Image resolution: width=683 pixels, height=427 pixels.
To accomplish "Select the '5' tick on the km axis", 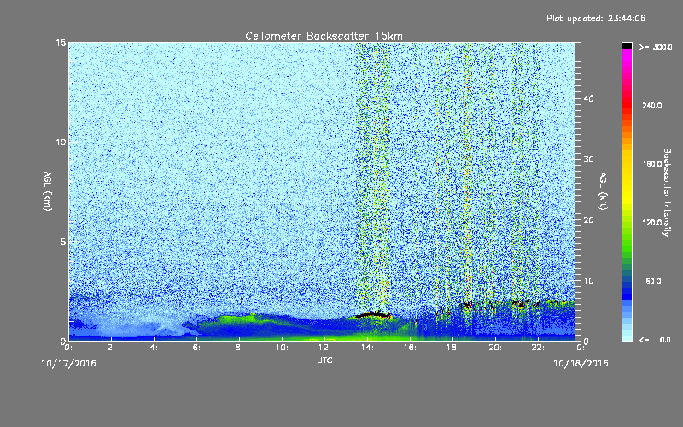I will pyautogui.click(x=62, y=242).
